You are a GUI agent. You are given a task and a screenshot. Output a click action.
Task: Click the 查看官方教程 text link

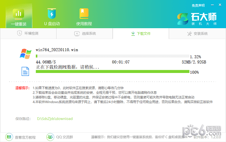click(25, 137)
